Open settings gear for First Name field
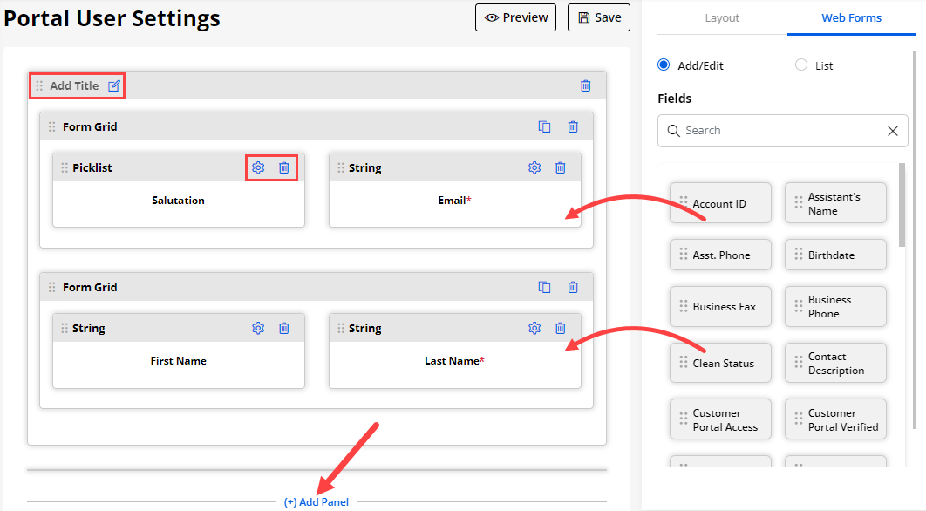The width and height of the screenshot is (926, 511). [x=258, y=328]
